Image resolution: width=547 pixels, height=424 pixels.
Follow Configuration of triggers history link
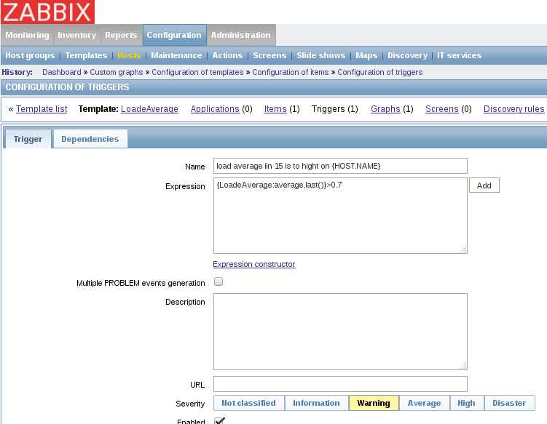(380, 72)
